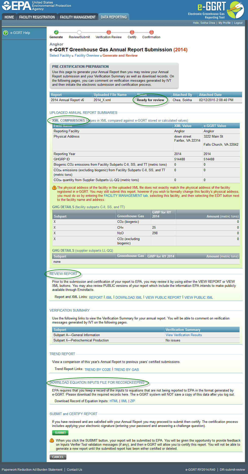This screenshot has width=248, height=474.
Task: Click the warning icon beside SUBMIT notice
Action: pos(52,440)
